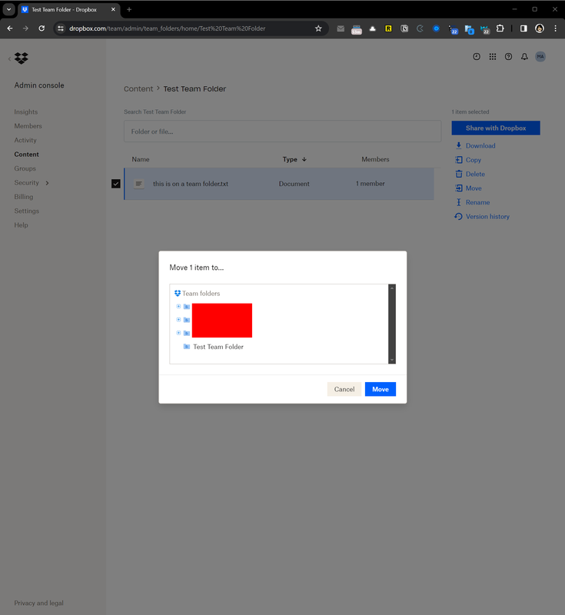Open browser side panel icon
Viewport: 565px width, 615px height.
click(x=523, y=28)
